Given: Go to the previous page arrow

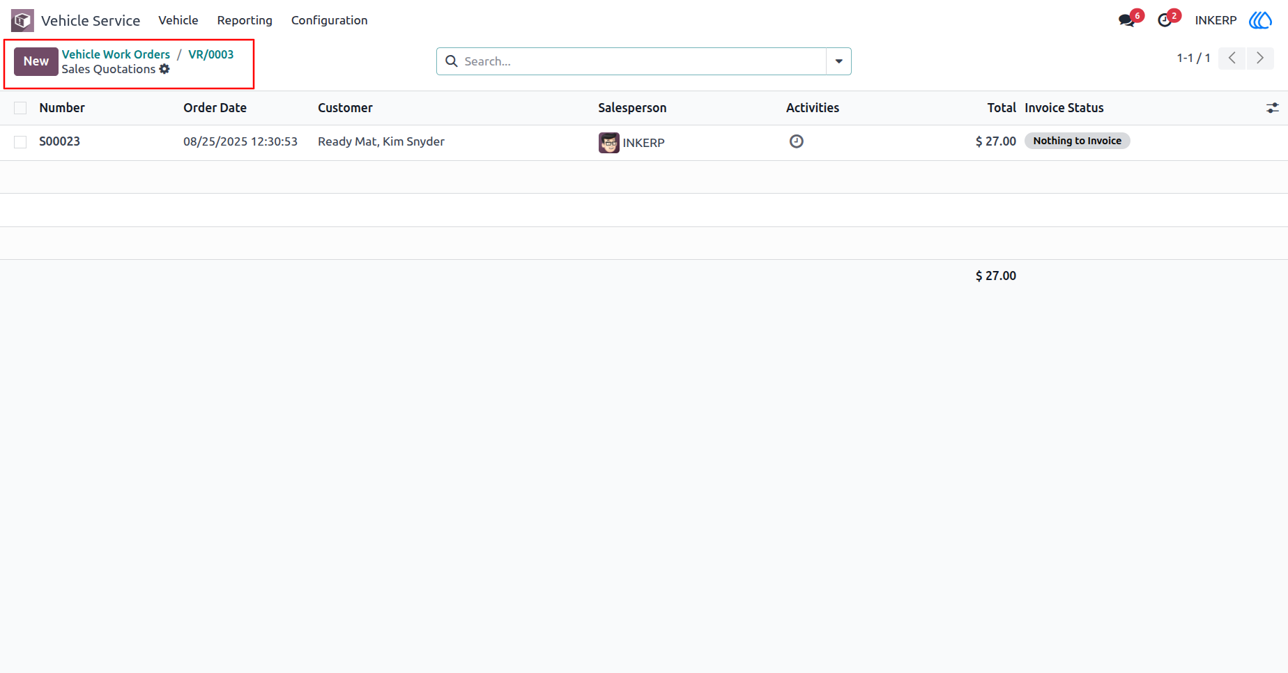Looking at the screenshot, I should pyautogui.click(x=1232, y=59).
